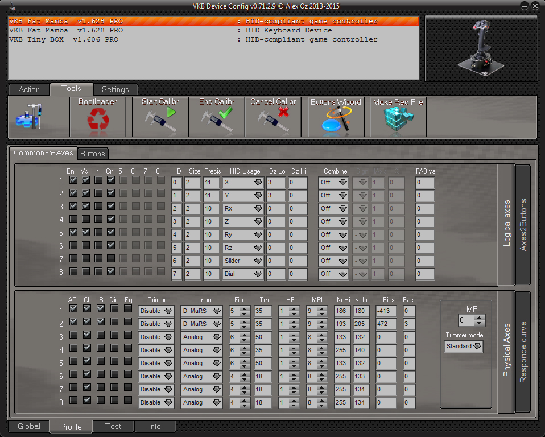Screen dimensions: 545x437
Task: Toggle the En checkbox for logical axis 1
Action: click(x=73, y=180)
